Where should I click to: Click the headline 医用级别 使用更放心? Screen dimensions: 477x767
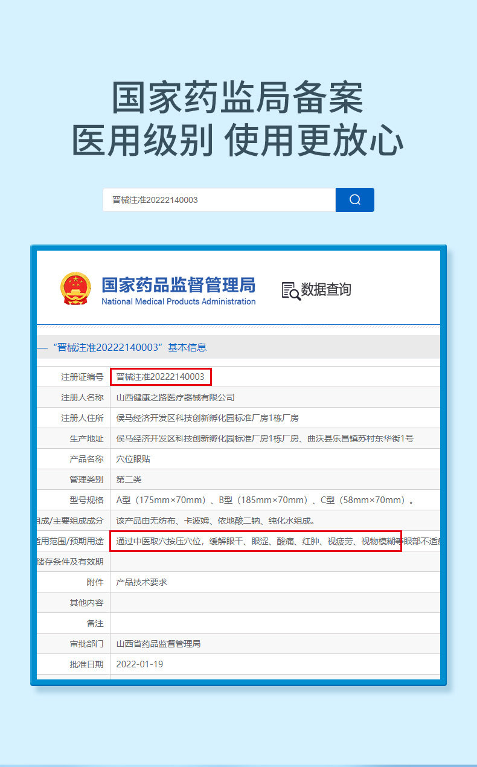238,141
